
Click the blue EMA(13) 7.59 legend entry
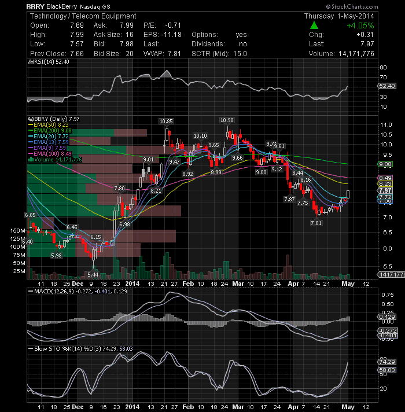[49, 142]
